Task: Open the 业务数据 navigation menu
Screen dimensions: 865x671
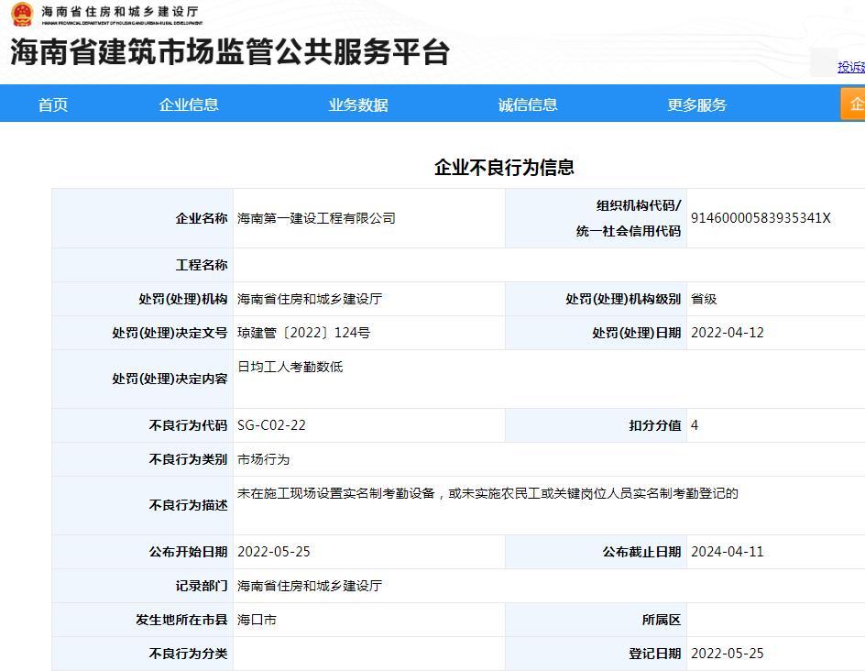Action: point(358,104)
